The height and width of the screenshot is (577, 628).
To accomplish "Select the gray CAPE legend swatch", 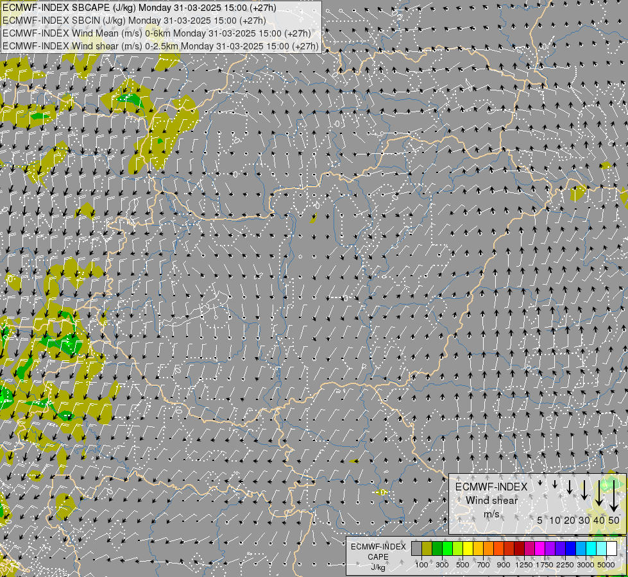I will 416,548.
